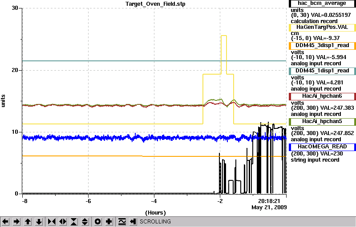Select the HacAi_hpchan6 curve legend button

(322, 96)
